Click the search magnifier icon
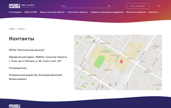 [x=109, y=6]
